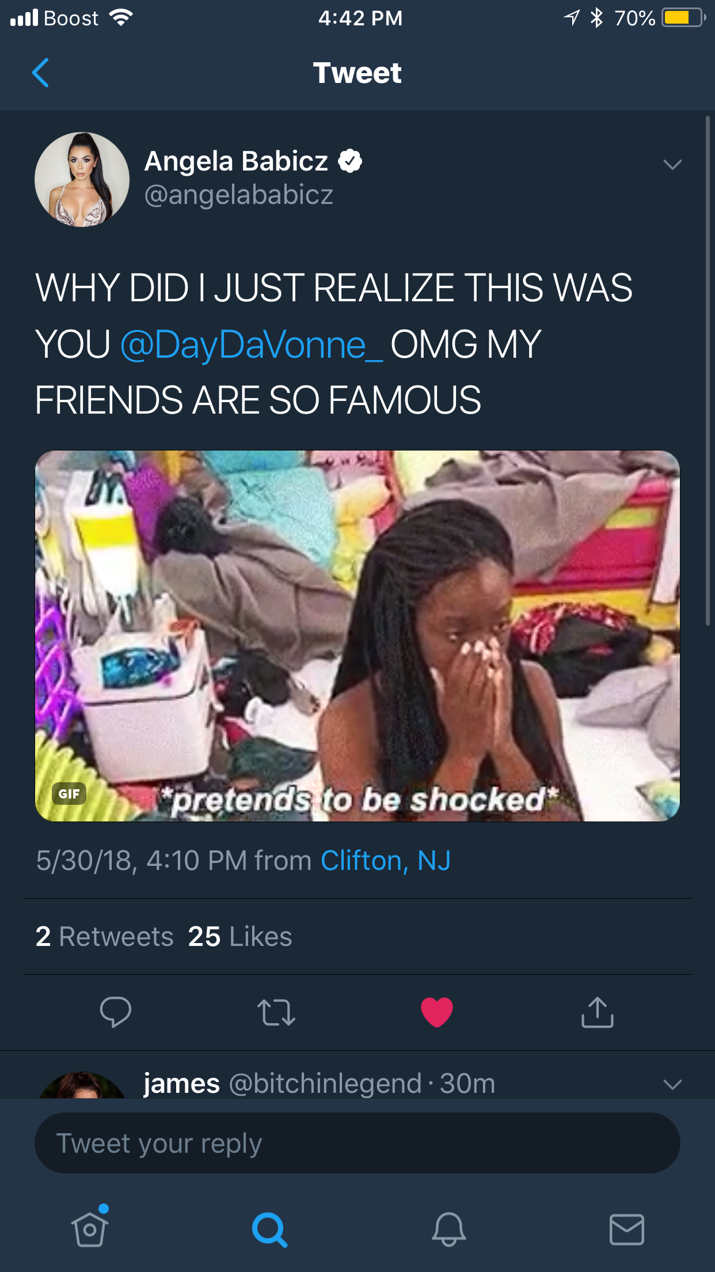This screenshot has width=715, height=1272.
Task: Tap the Tweet your reply field
Action: [x=357, y=1143]
